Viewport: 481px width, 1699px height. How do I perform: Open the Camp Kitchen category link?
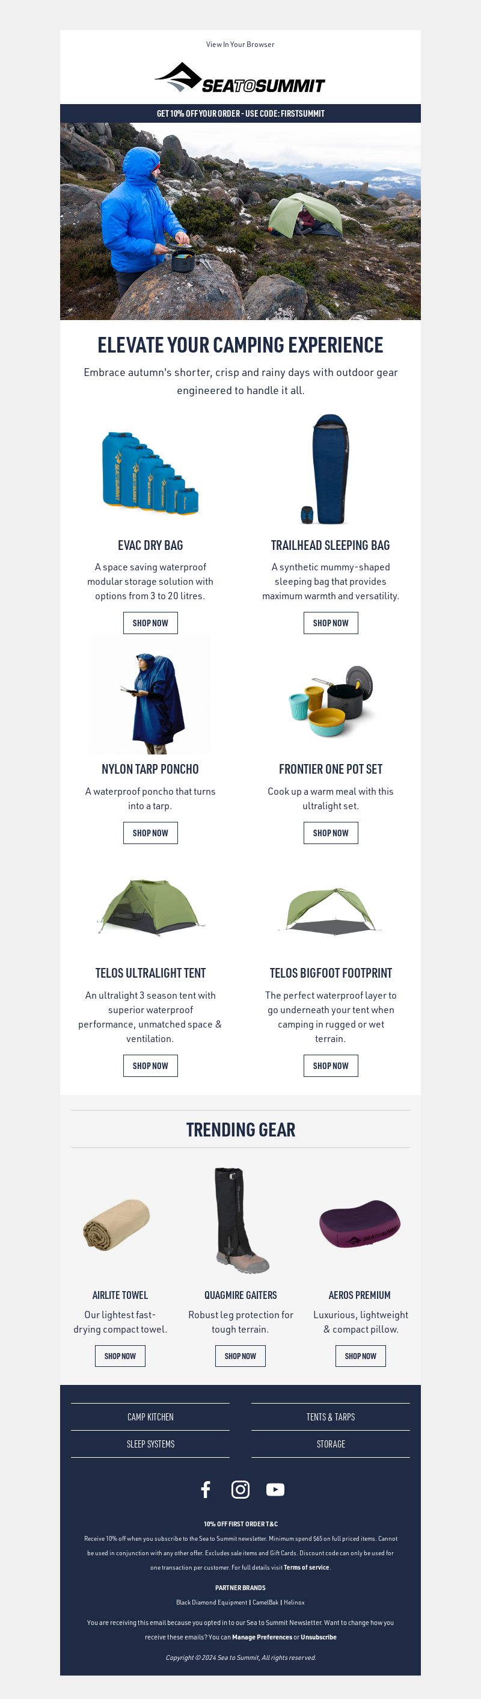pos(150,1417)
